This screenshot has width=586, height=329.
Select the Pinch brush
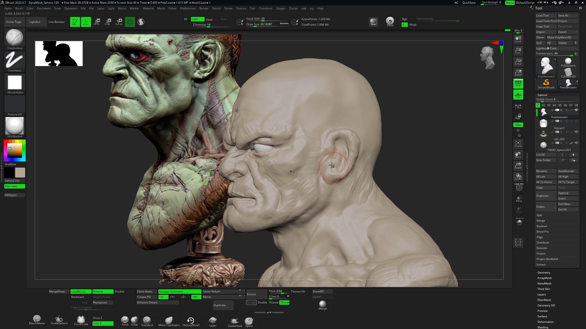click(x=125, y=320)
